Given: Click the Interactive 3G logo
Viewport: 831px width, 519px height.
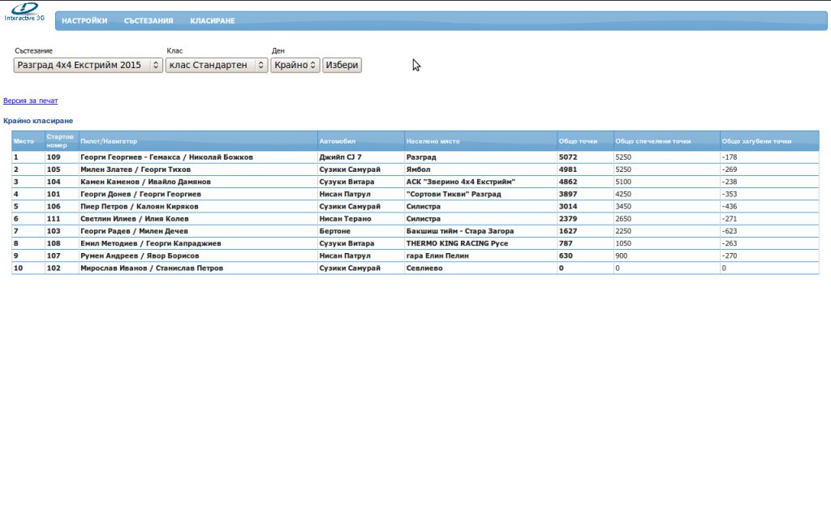Looking at the screenshot, I should (24, 11).
